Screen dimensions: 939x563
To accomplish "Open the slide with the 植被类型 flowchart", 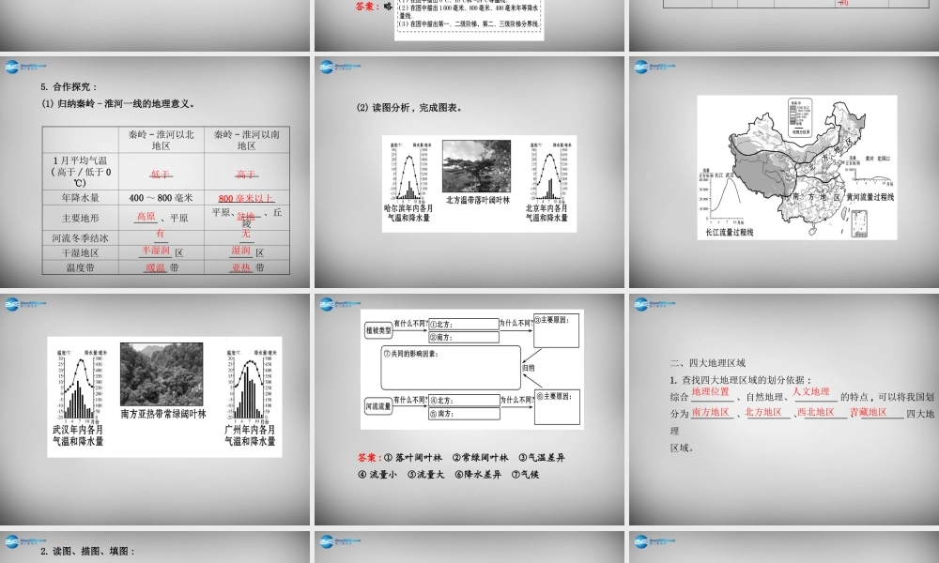I will click(x=469, y=409).
